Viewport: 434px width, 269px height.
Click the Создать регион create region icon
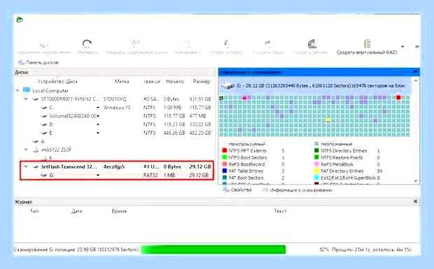(312, 43)
